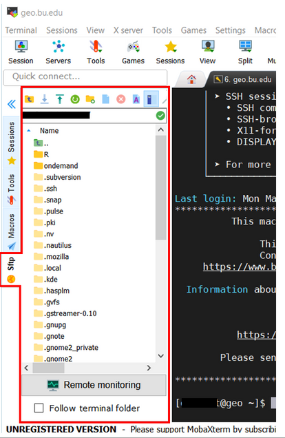Click file list vertical scrollbar up arrow

[x=161, y=129]
